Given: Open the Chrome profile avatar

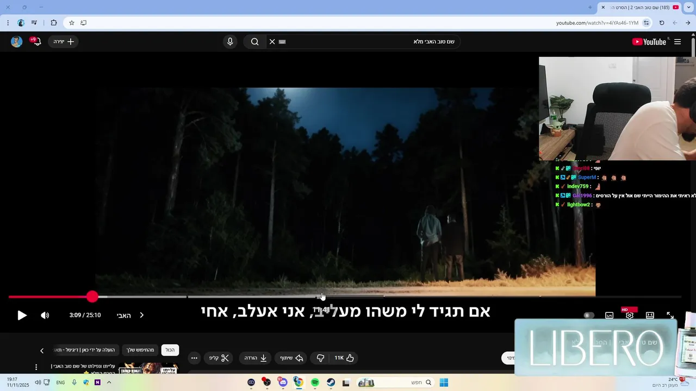Looking at the screenshot, I should [21, 23].
